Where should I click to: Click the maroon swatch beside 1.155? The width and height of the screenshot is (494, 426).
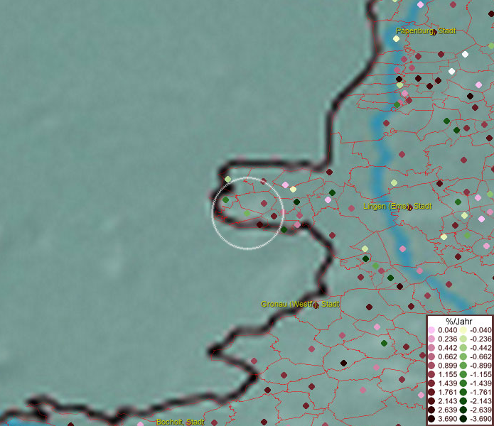431,374
